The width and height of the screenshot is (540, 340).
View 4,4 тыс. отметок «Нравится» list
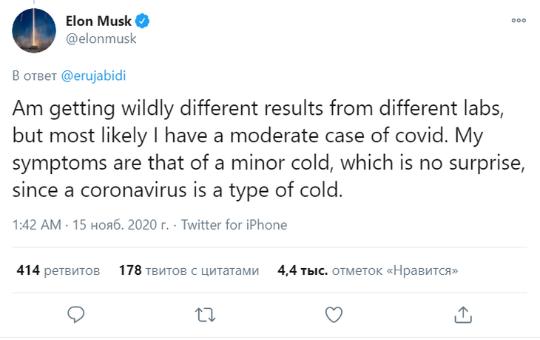pyautogui.click(x=368, y=270)
